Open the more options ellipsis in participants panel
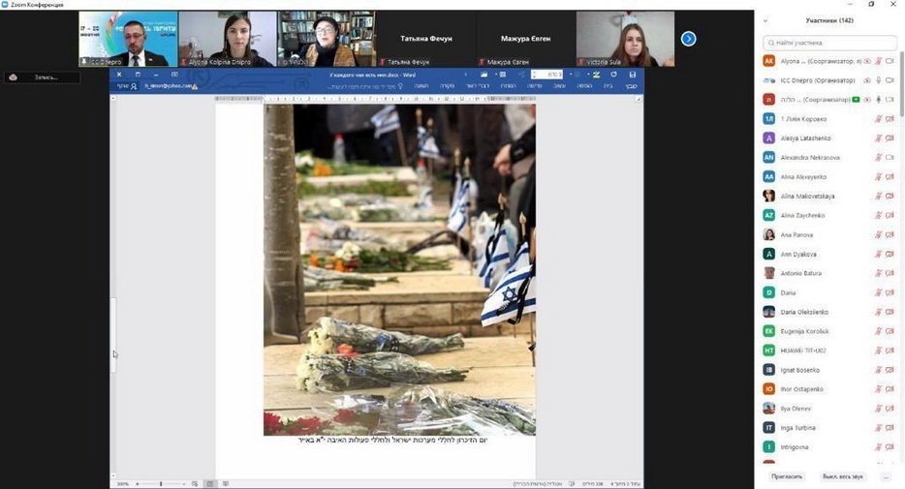Viewport: 905px width, 489px height. tap(886, 476)
